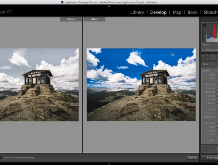The height and width of the screenshot is (165, 218).
Task: Switch to the Slideshow module
Action: point(211,12)
